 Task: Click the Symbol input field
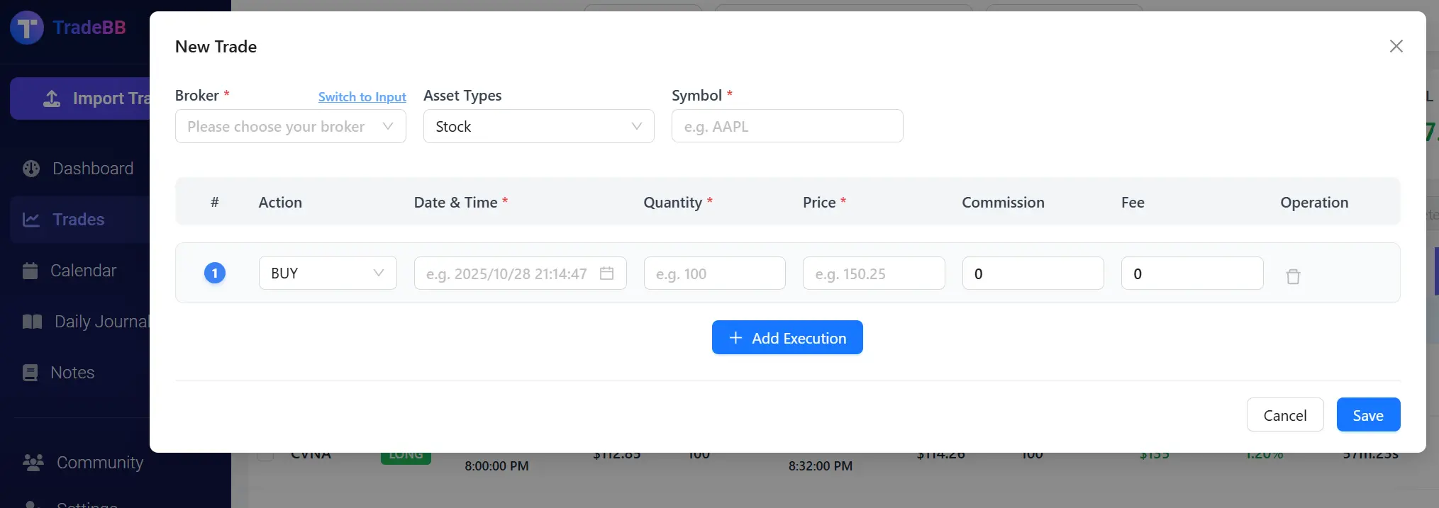click(787, 127)
